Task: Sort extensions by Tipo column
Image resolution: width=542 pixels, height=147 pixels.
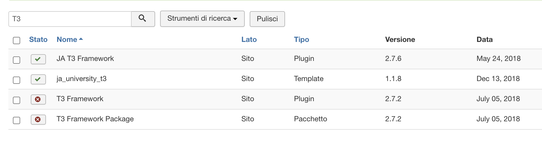Action: [x=301, y=39]
